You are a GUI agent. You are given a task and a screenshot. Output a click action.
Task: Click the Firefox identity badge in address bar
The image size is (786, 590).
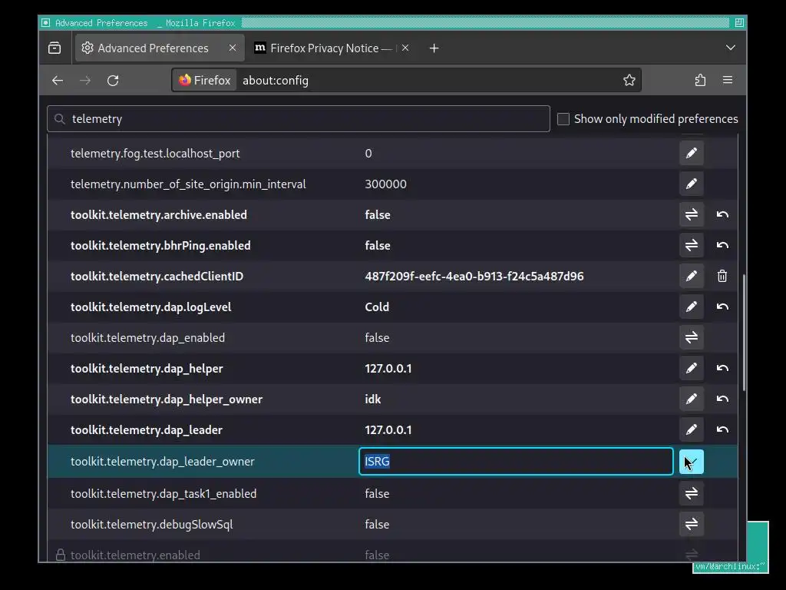coord(204,80)
